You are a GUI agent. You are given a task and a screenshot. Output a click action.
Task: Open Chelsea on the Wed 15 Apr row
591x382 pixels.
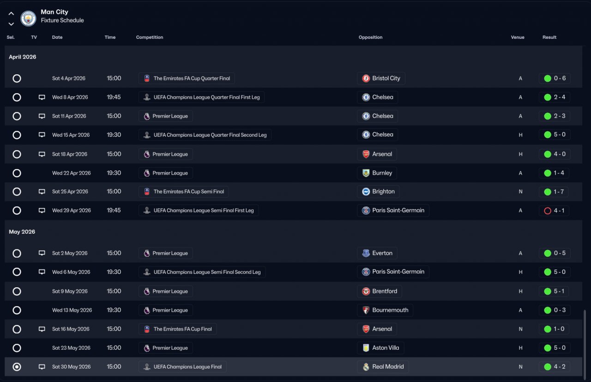coord(377,135)
